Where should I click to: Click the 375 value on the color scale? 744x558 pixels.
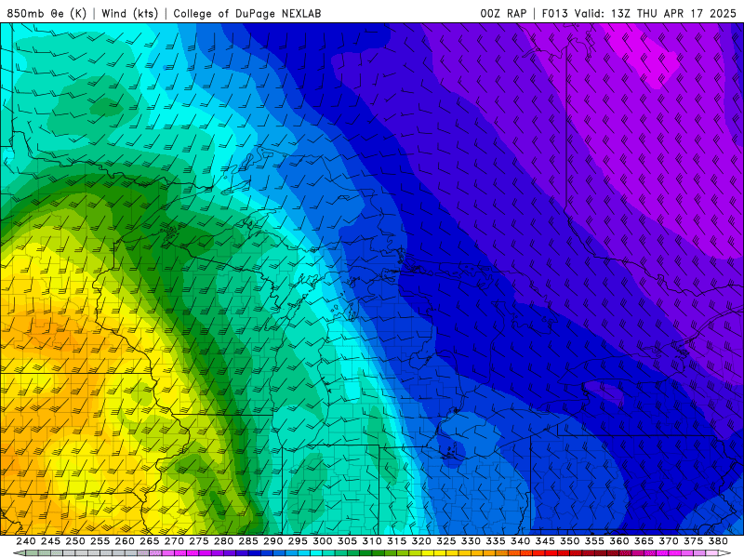pos(693,541)
